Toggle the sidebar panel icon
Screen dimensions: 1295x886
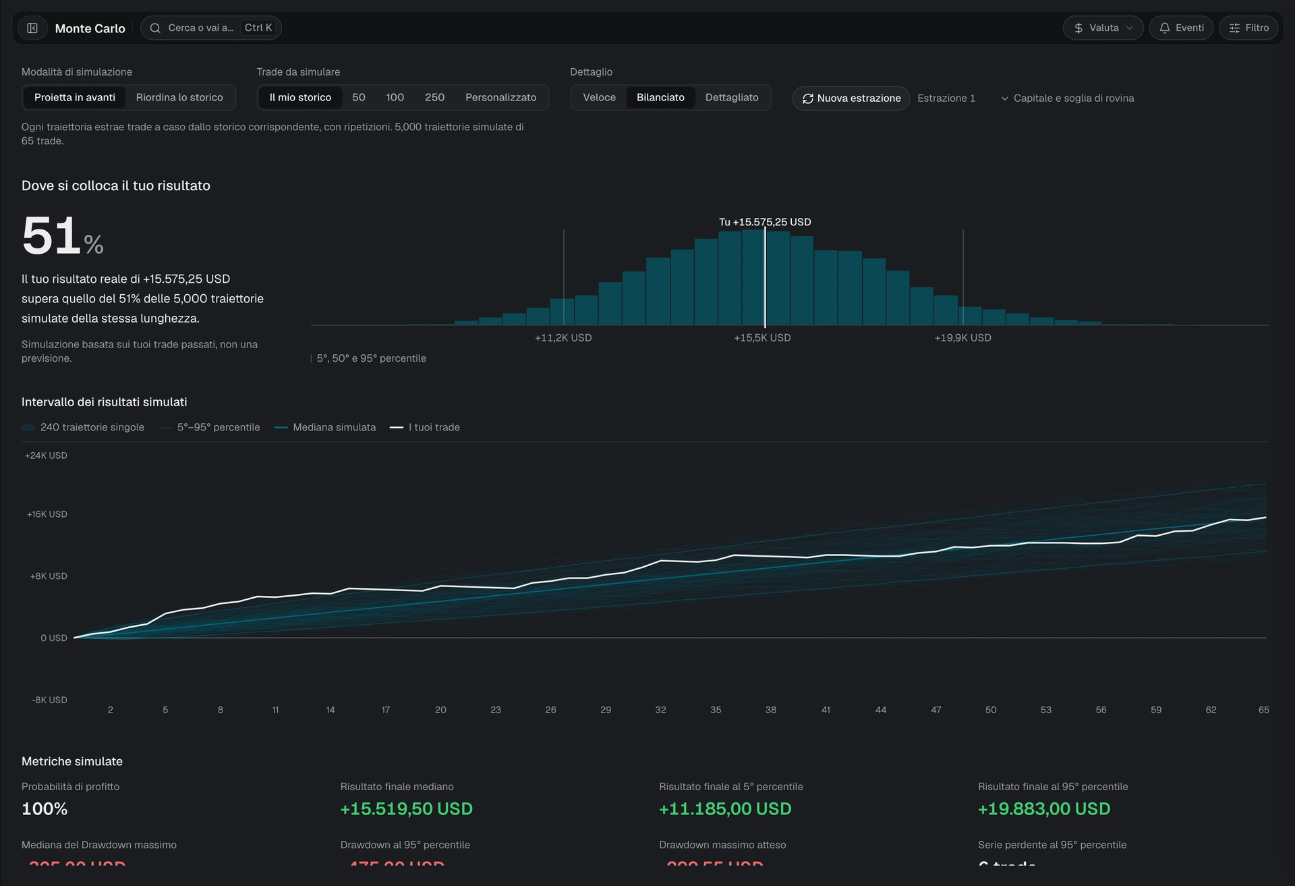point(32,28)
